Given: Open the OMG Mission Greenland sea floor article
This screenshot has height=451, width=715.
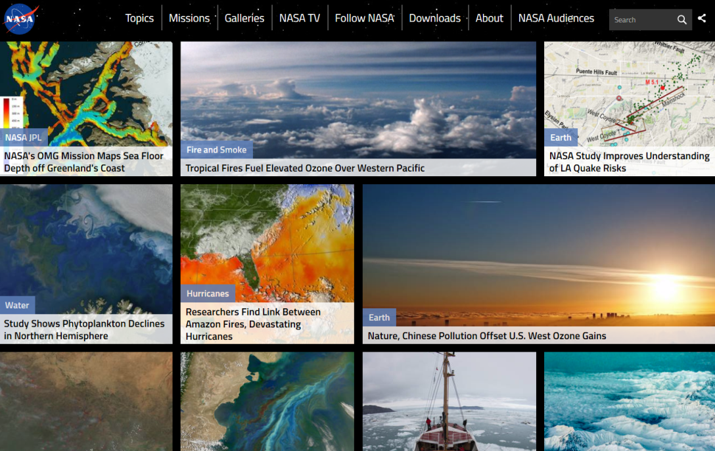Looking at the screenshot, I should pos(84,162).
